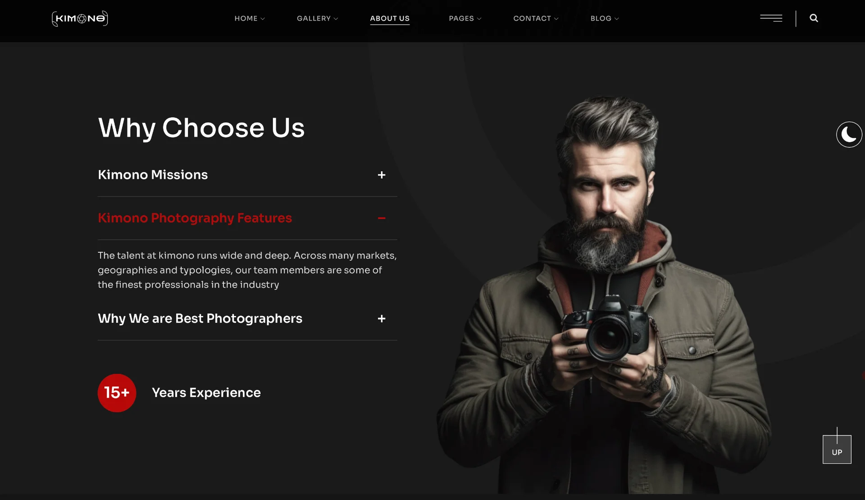865x500 pixels.
Task: Click the Why We are Best Photographers title
Action: pos(200,318)
